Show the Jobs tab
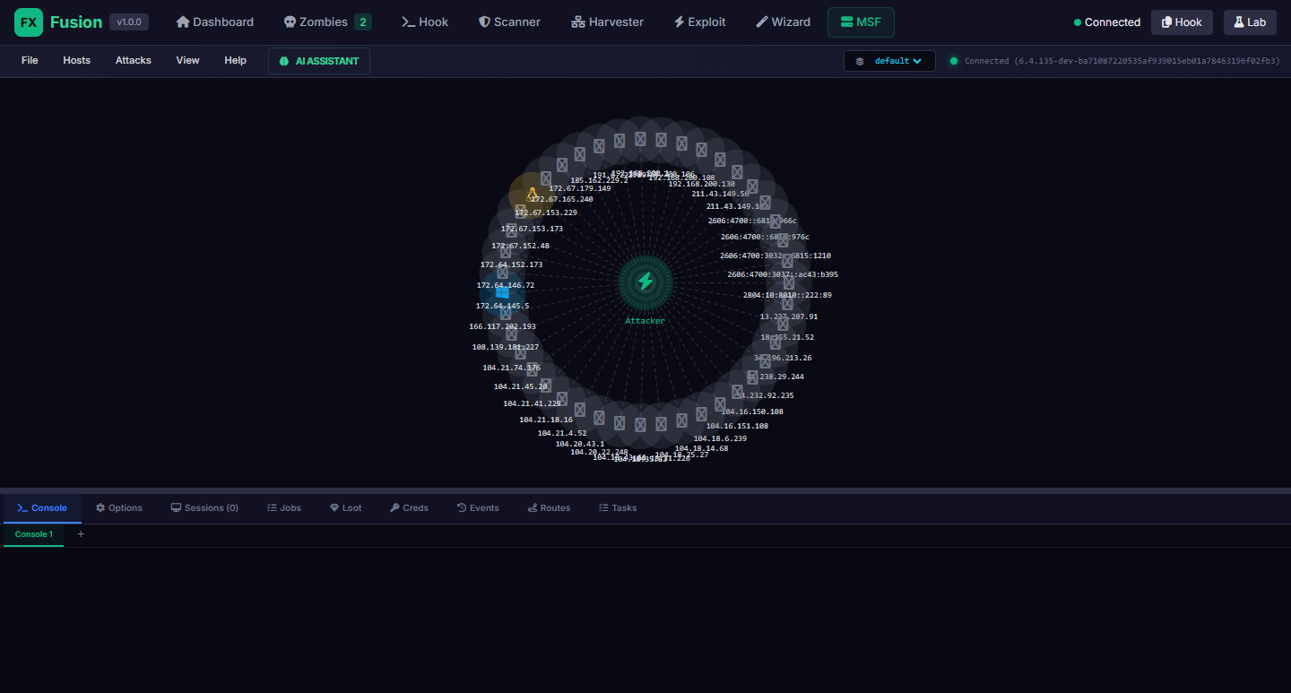The width and height of the screenshot is (1291, 693). pos(284,508)
